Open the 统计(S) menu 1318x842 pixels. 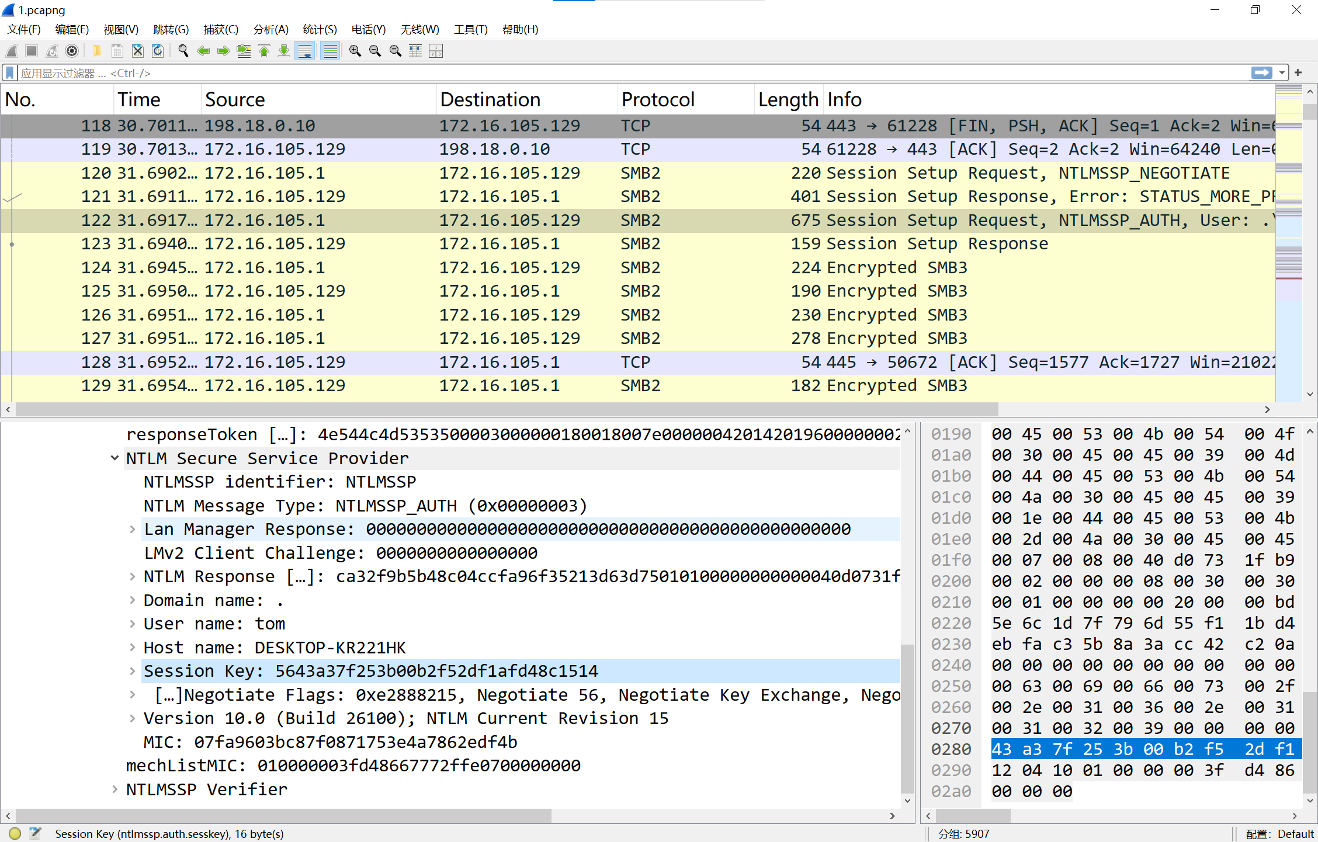[320, 30]
